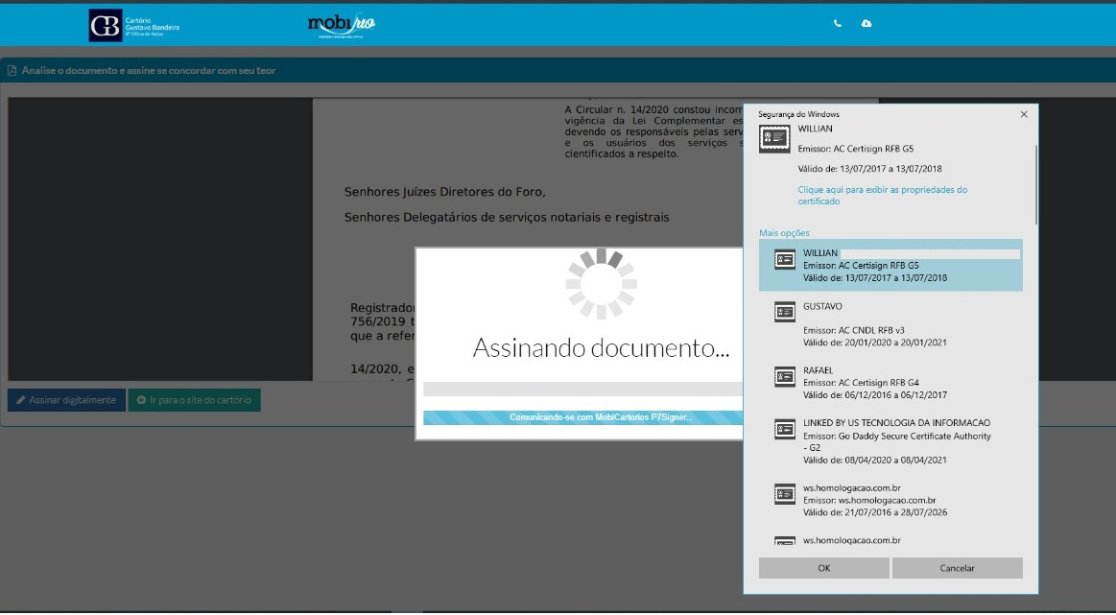The width and height of the screenshot is (1116, 615).
Task: Click 'Emissor: AC Certisign RFB G5' in dialog header
Action: coord(856,149)
